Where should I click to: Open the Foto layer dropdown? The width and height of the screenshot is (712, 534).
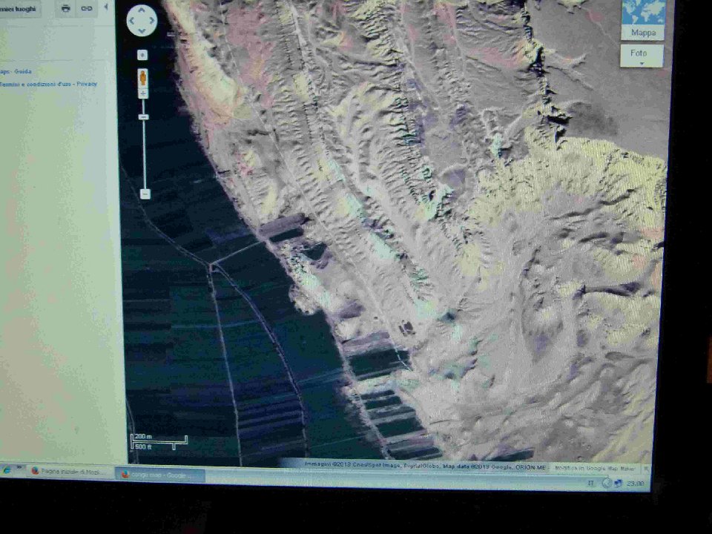(642, 56)
